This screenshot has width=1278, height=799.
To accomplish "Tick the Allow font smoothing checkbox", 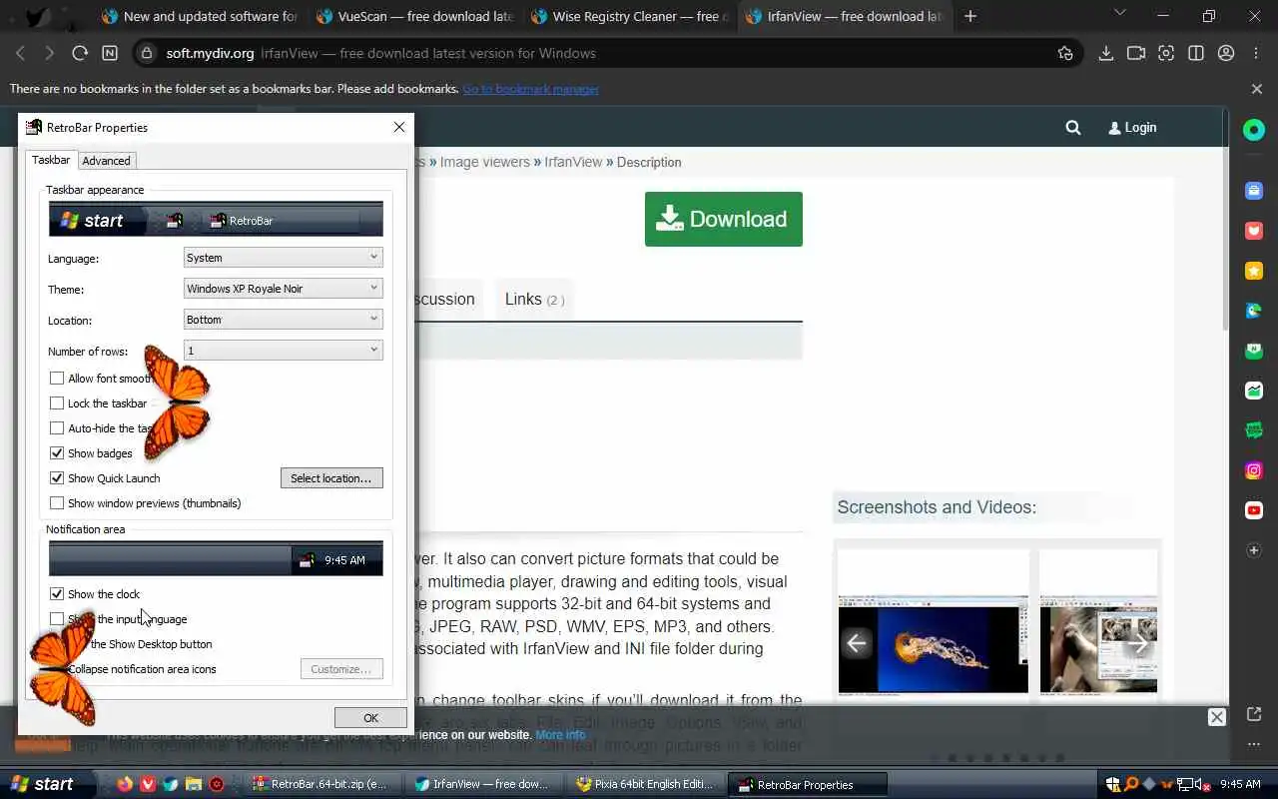I will (x=57, y=379).
